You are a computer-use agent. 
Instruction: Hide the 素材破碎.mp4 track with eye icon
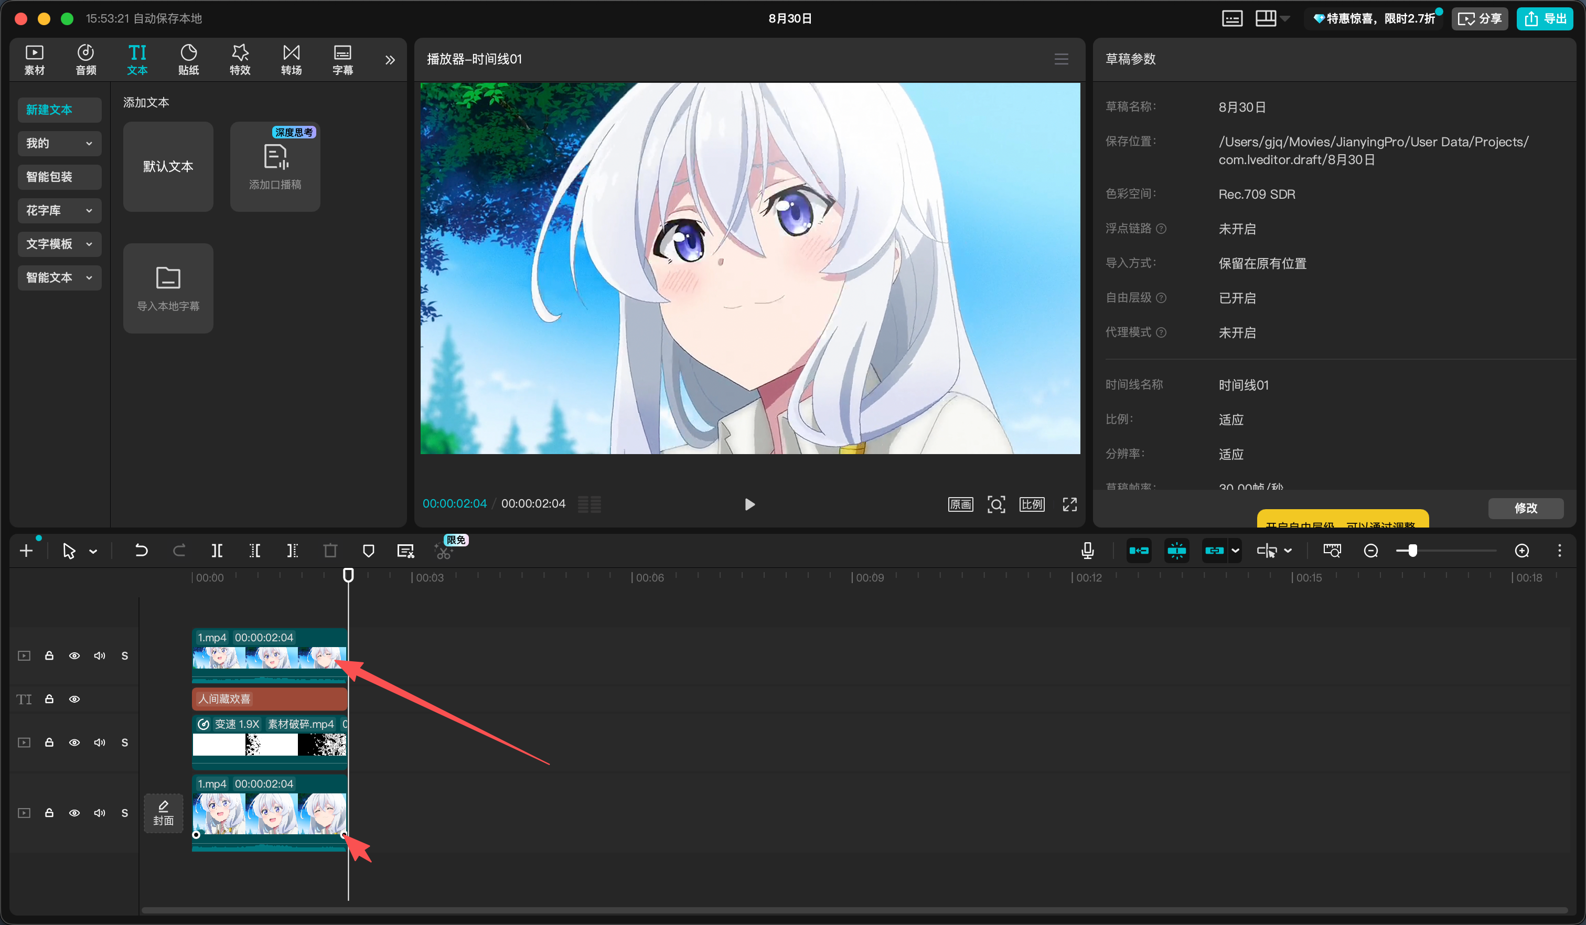click(x=74, y=743)
